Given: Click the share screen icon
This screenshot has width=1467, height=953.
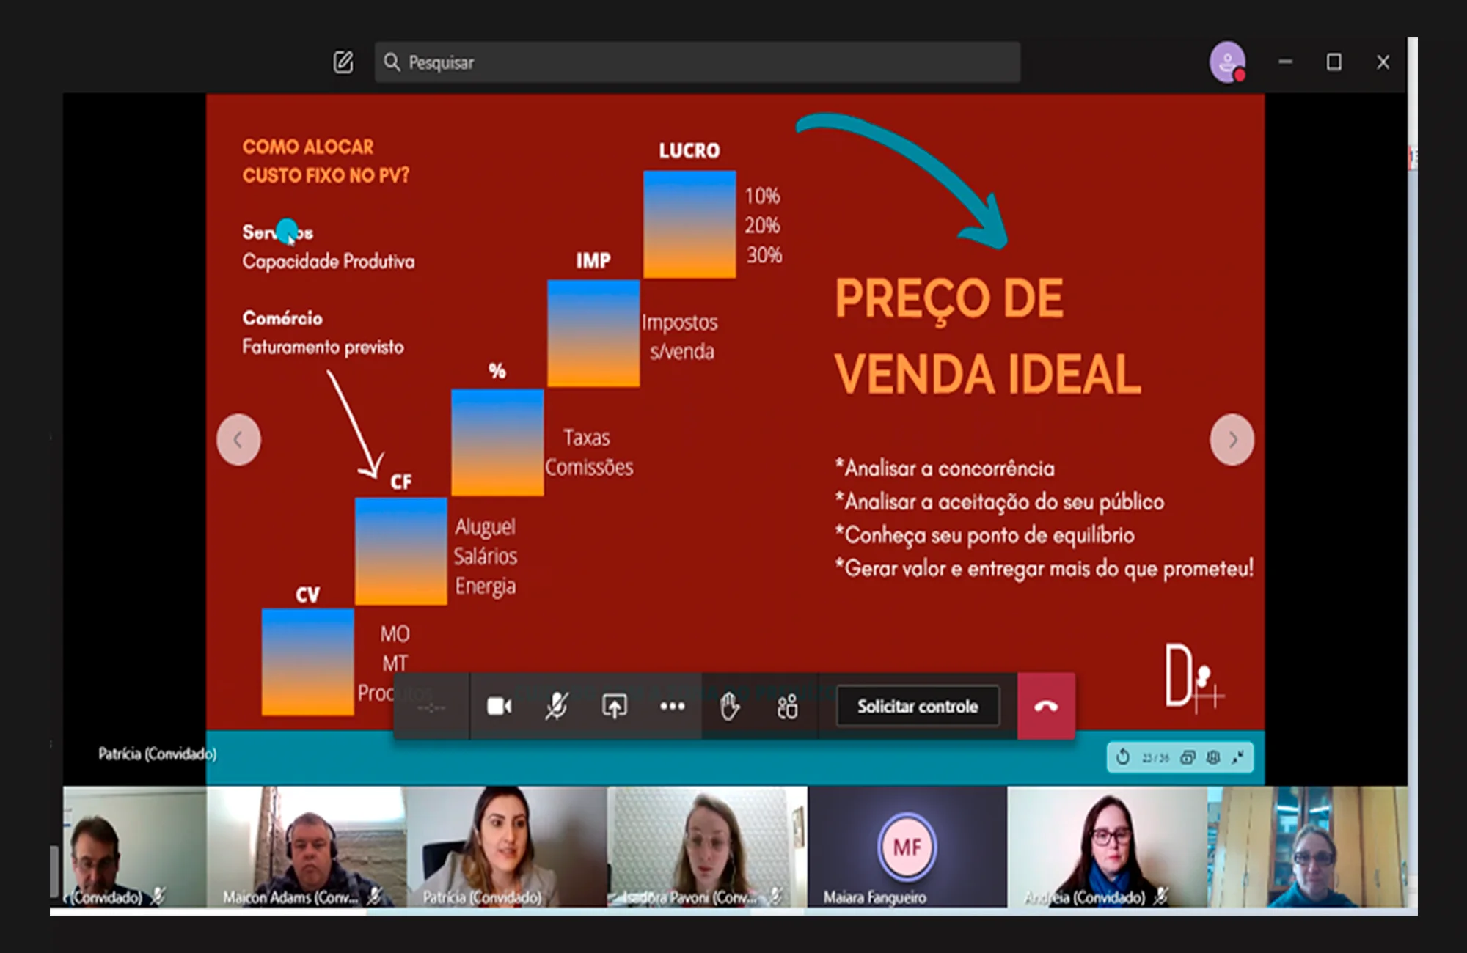Looking at the screenshot, I should tap(614, 706).
